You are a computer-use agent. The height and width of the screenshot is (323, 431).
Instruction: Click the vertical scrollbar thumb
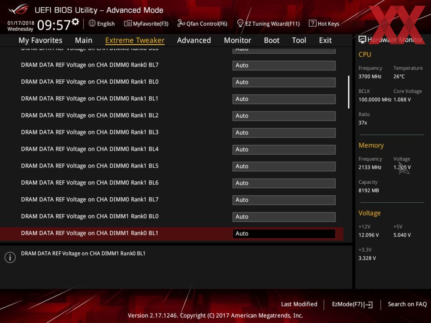[x=349, y=92]
